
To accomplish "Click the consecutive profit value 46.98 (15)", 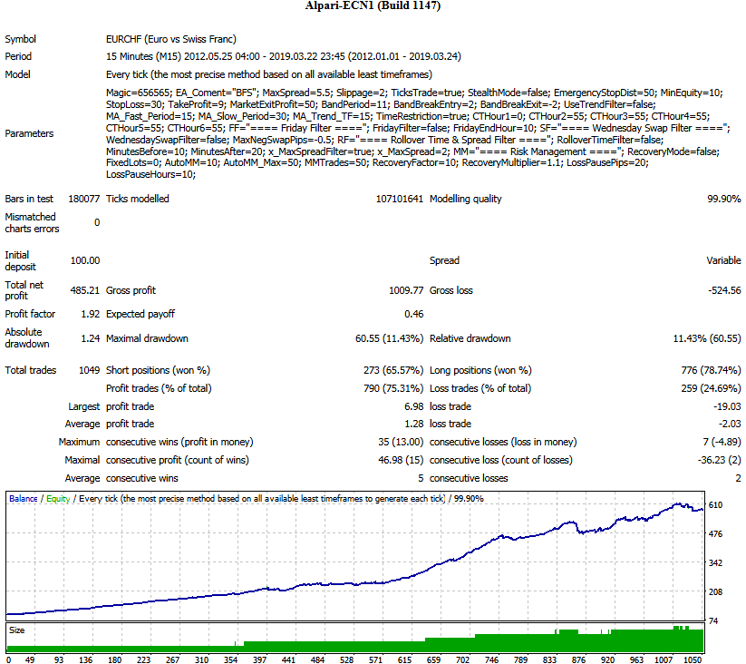I will tap(401, 460).
